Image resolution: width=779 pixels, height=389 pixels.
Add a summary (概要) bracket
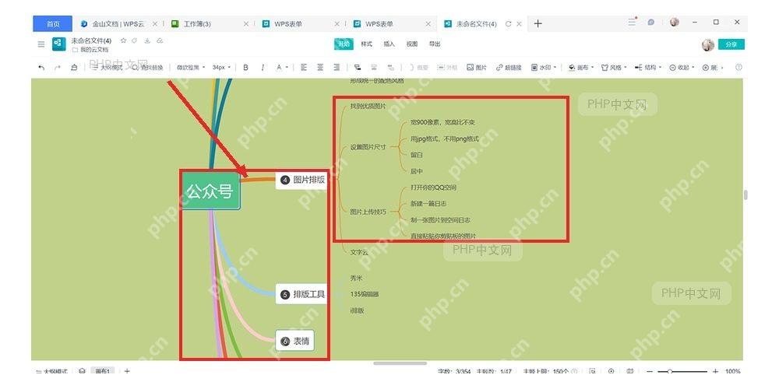point(418,68)
